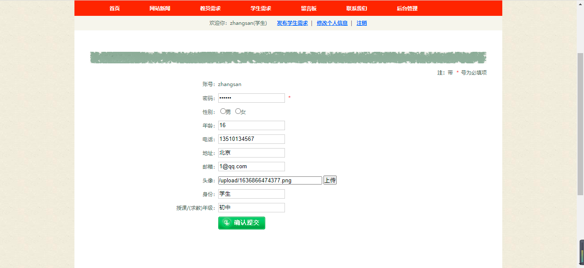Click the 号为必填项 note text
The width and height of the screenshot is (584, 268).
click(474, 73)
